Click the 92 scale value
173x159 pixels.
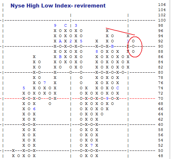click(x=161, y=41)
